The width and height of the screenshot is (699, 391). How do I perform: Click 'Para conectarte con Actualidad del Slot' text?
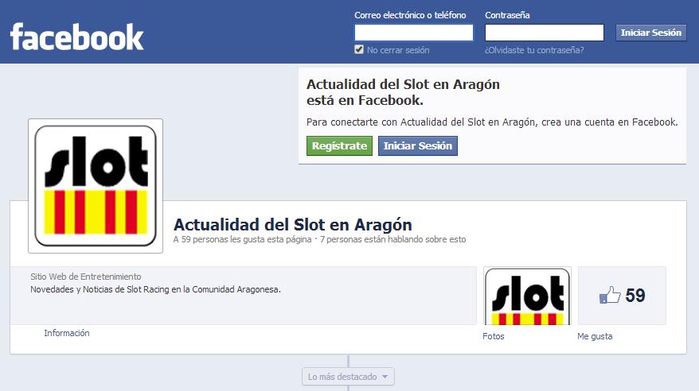[492, 122]
